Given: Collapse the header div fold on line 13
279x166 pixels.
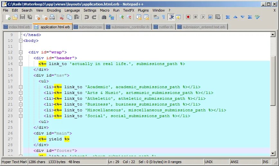Looking at the screenshot, I should (x=21, y=58).
